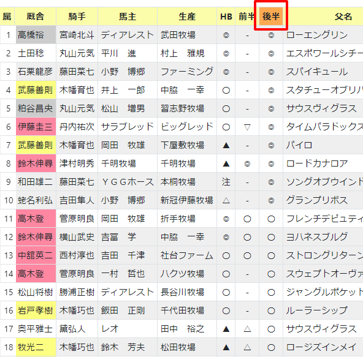The width and height of the screenshot is (363, 357).
Task: Click the 馬主 column header
Action: (x=128, y=16)
